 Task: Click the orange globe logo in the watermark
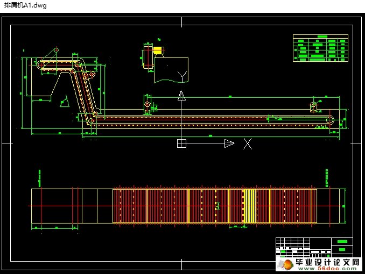click(x=285, y=264)
